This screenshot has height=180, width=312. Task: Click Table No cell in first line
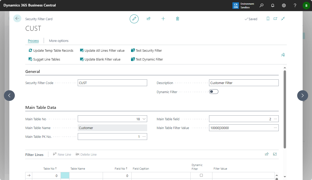[47, 175]
